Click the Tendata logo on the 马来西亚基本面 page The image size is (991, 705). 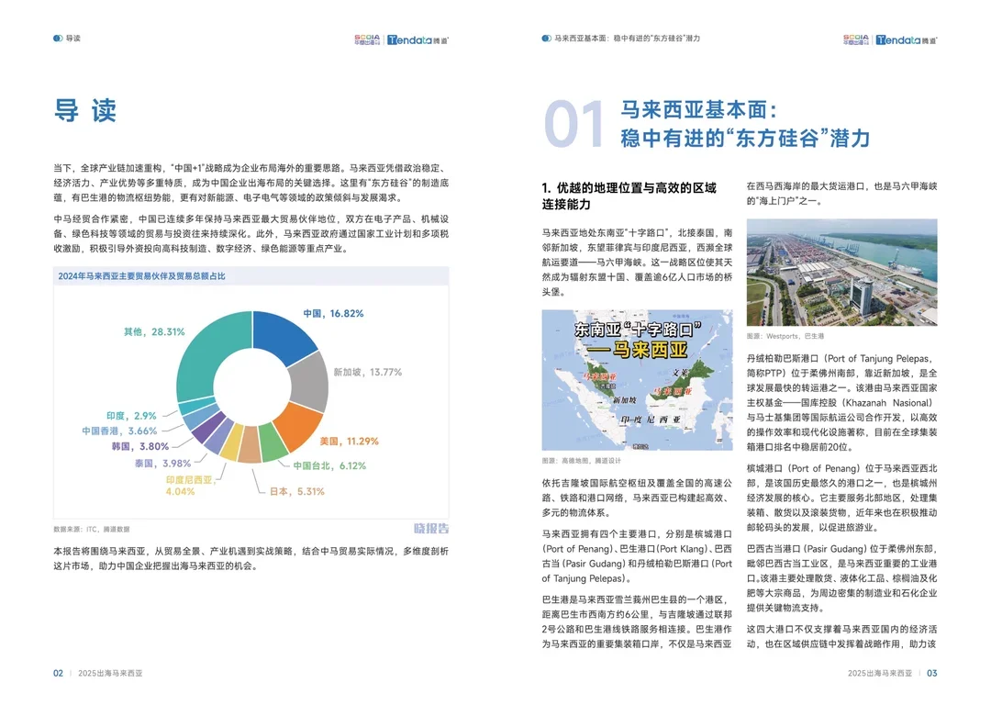(x=907, y=39)
